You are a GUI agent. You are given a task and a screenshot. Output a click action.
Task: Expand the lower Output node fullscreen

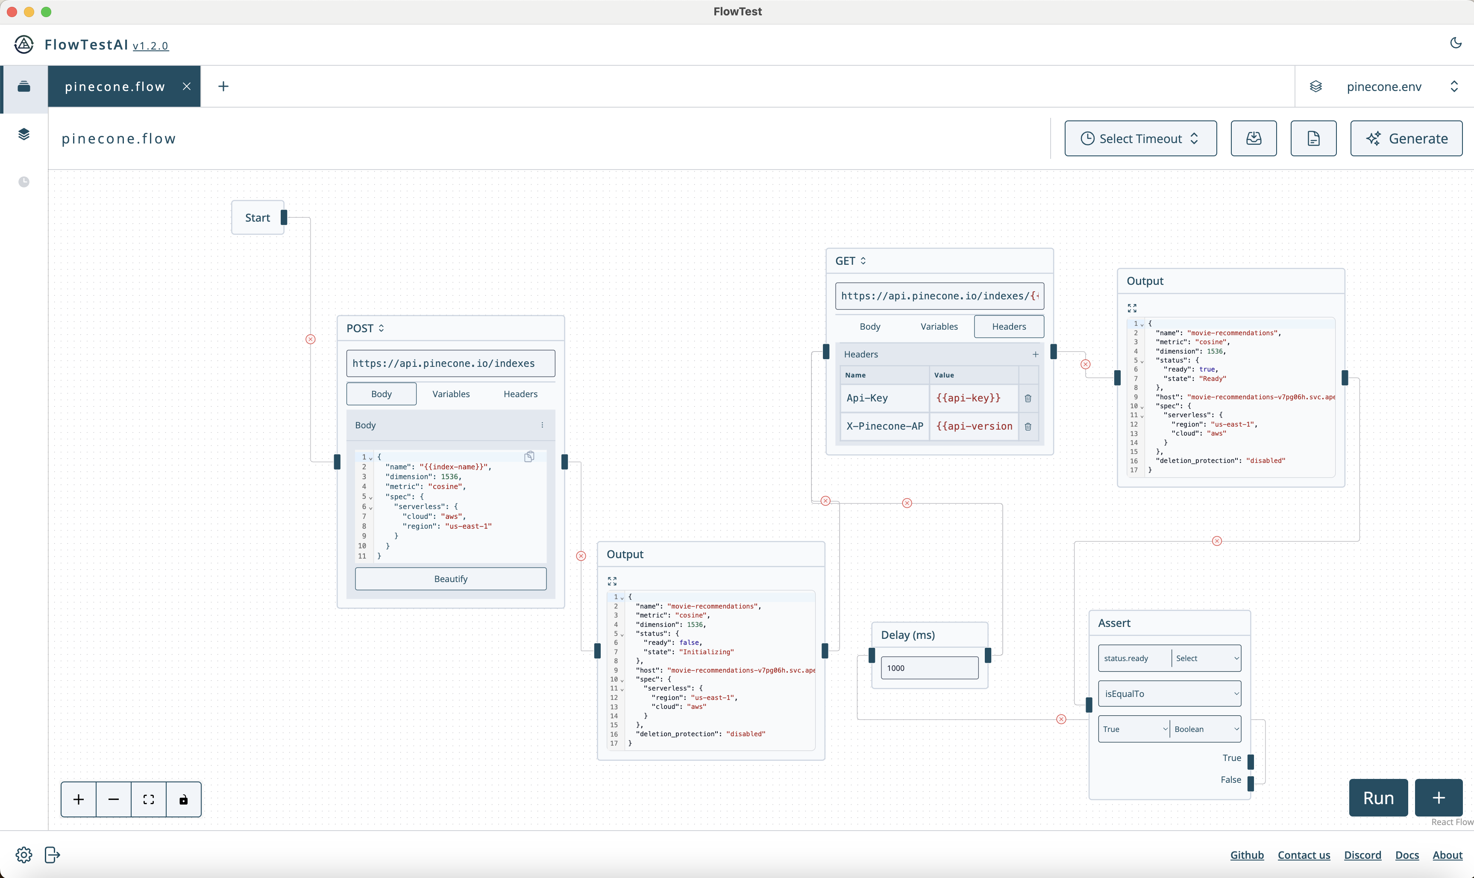[612, 581]
